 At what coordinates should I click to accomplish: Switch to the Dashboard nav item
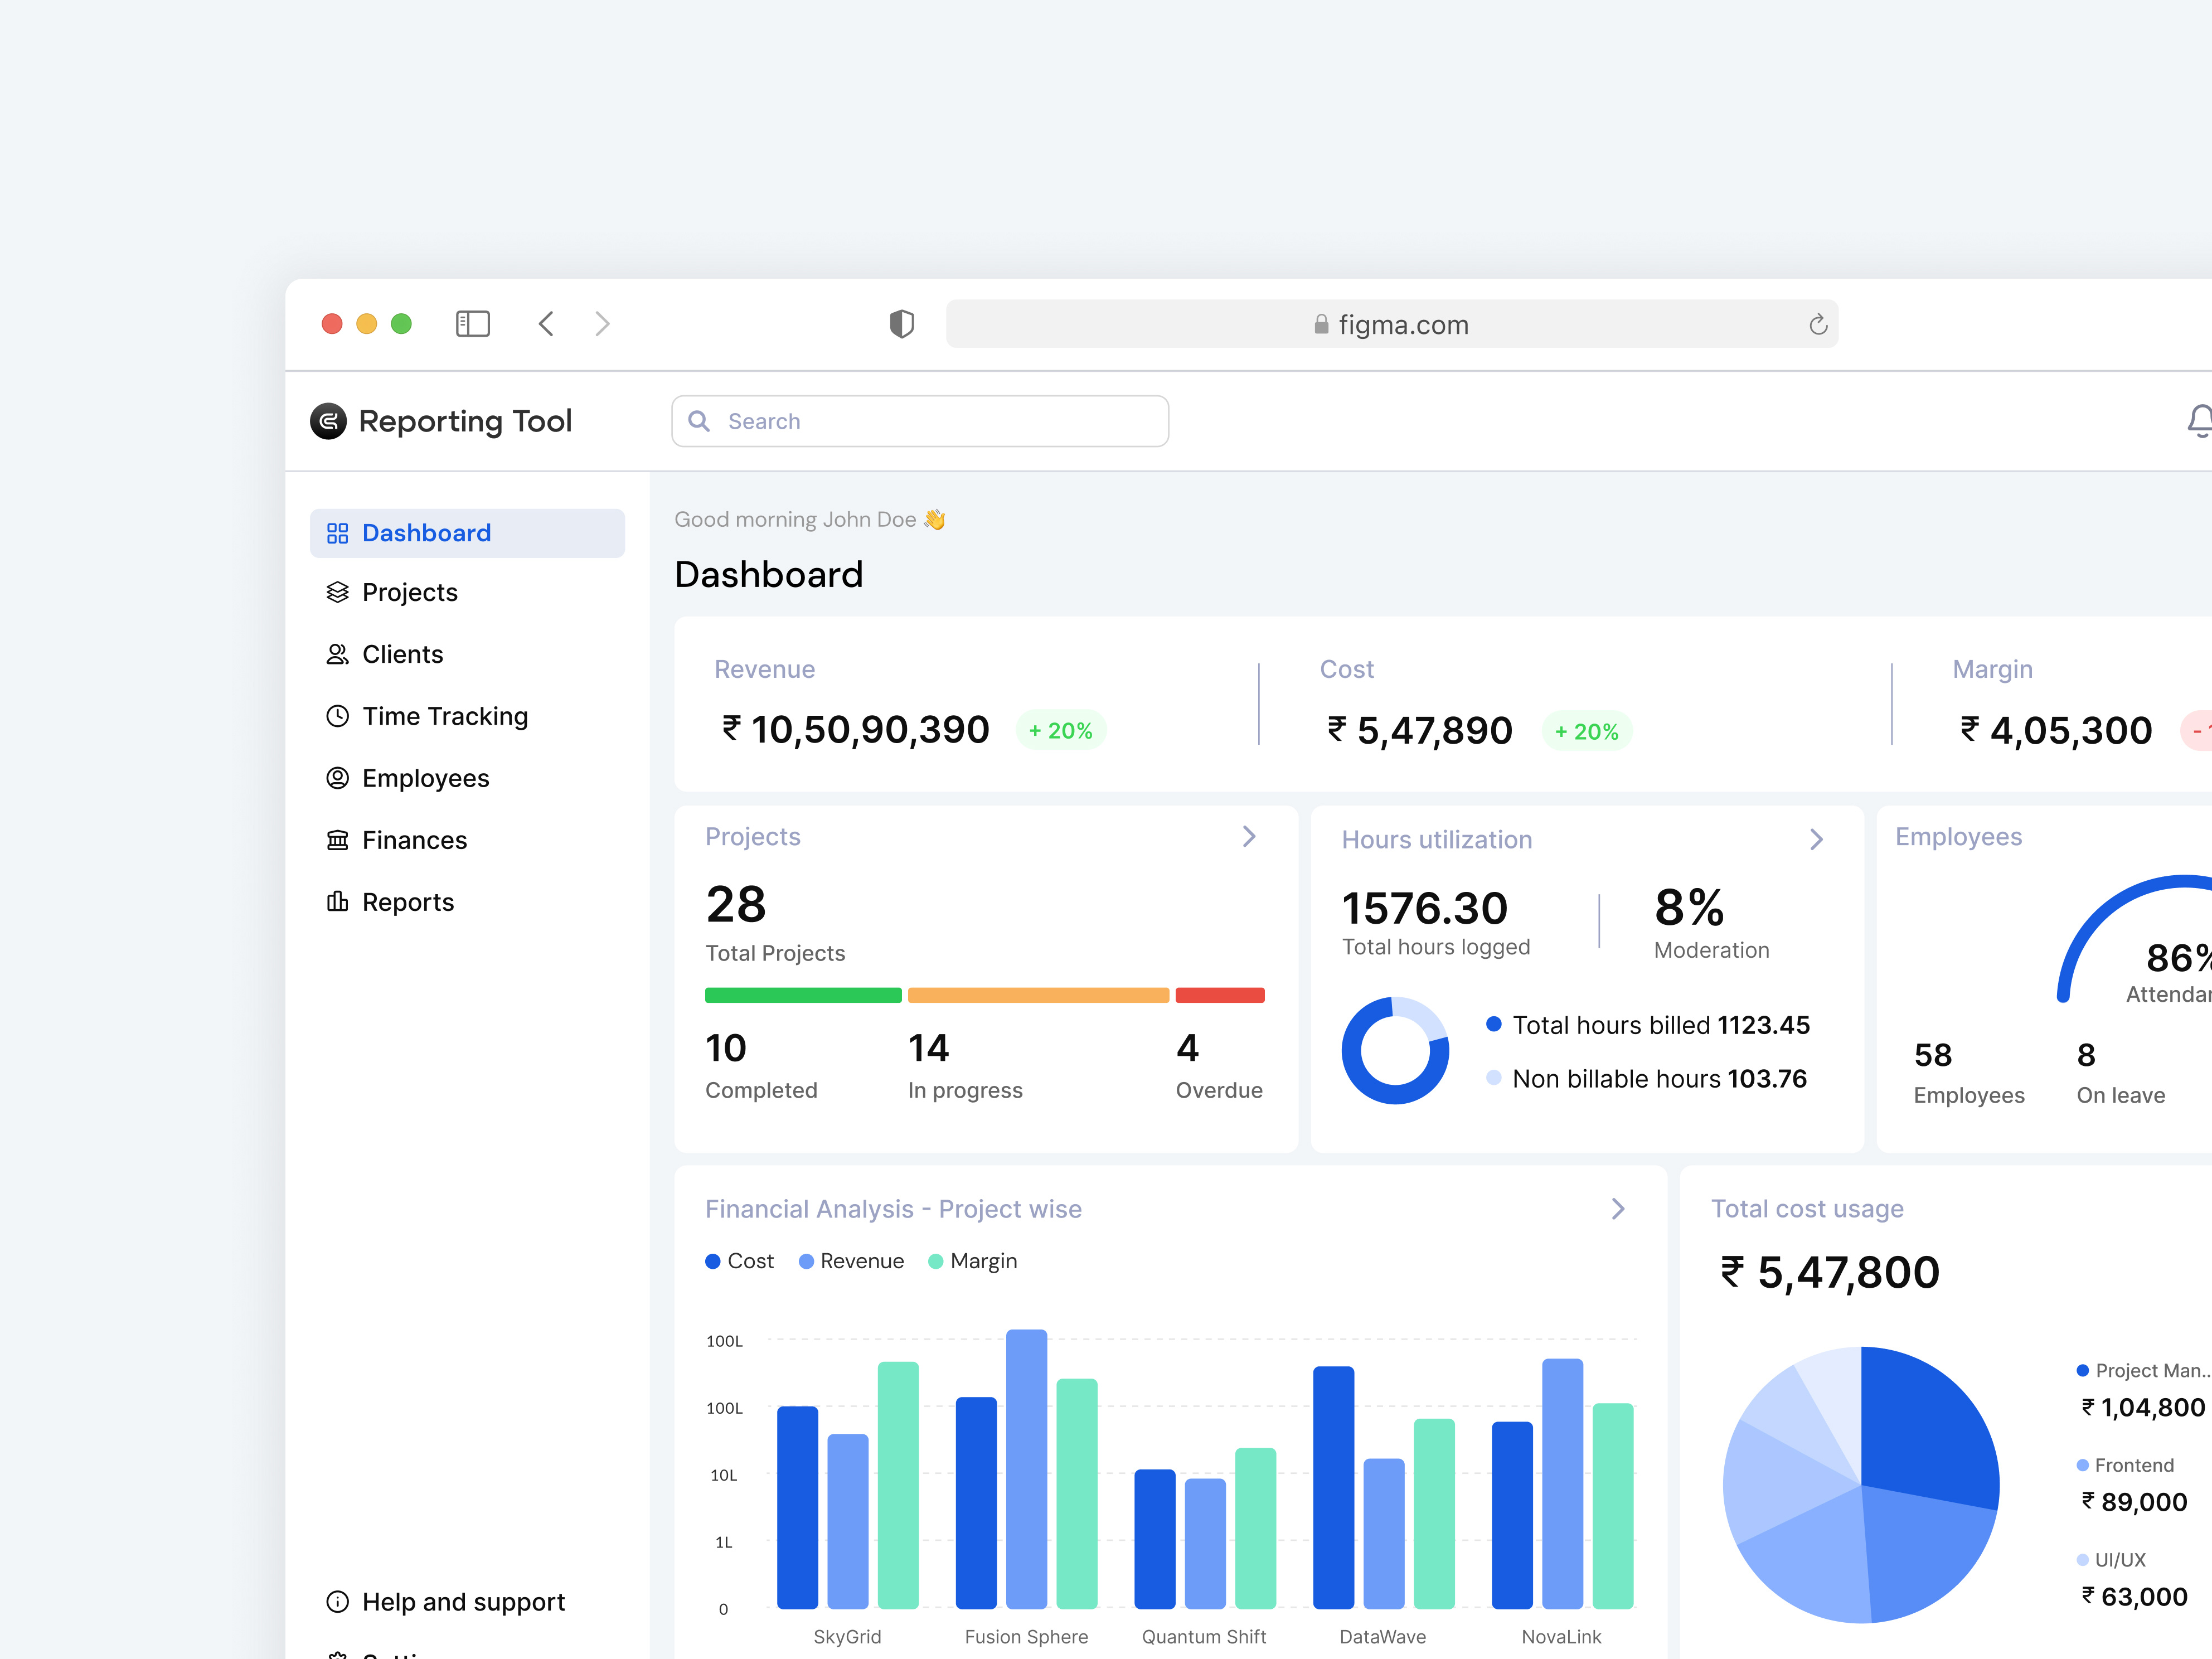click(x=426, y=532)
